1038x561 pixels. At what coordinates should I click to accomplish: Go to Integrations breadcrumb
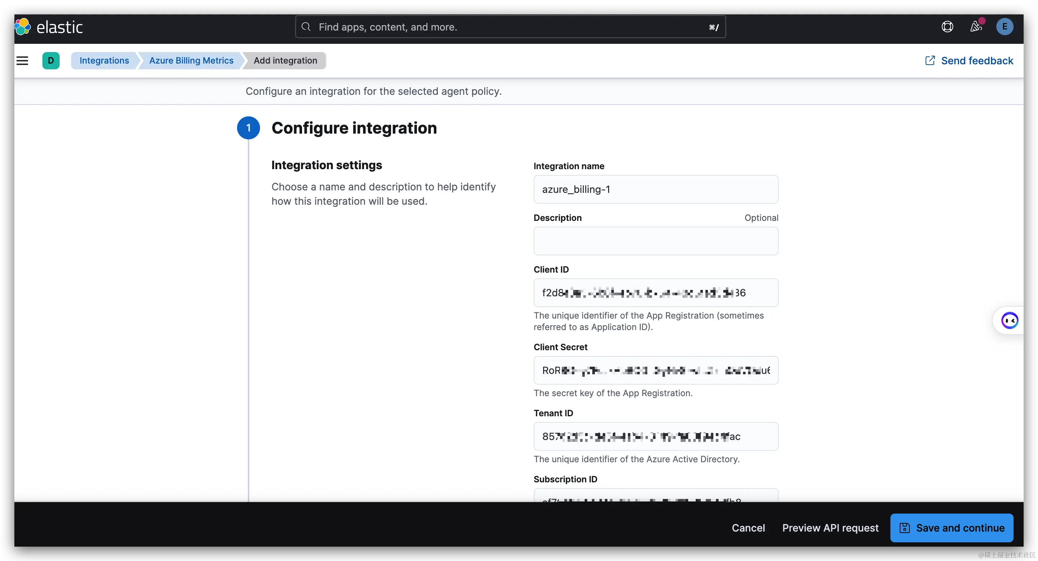click(x=104, y=60)
